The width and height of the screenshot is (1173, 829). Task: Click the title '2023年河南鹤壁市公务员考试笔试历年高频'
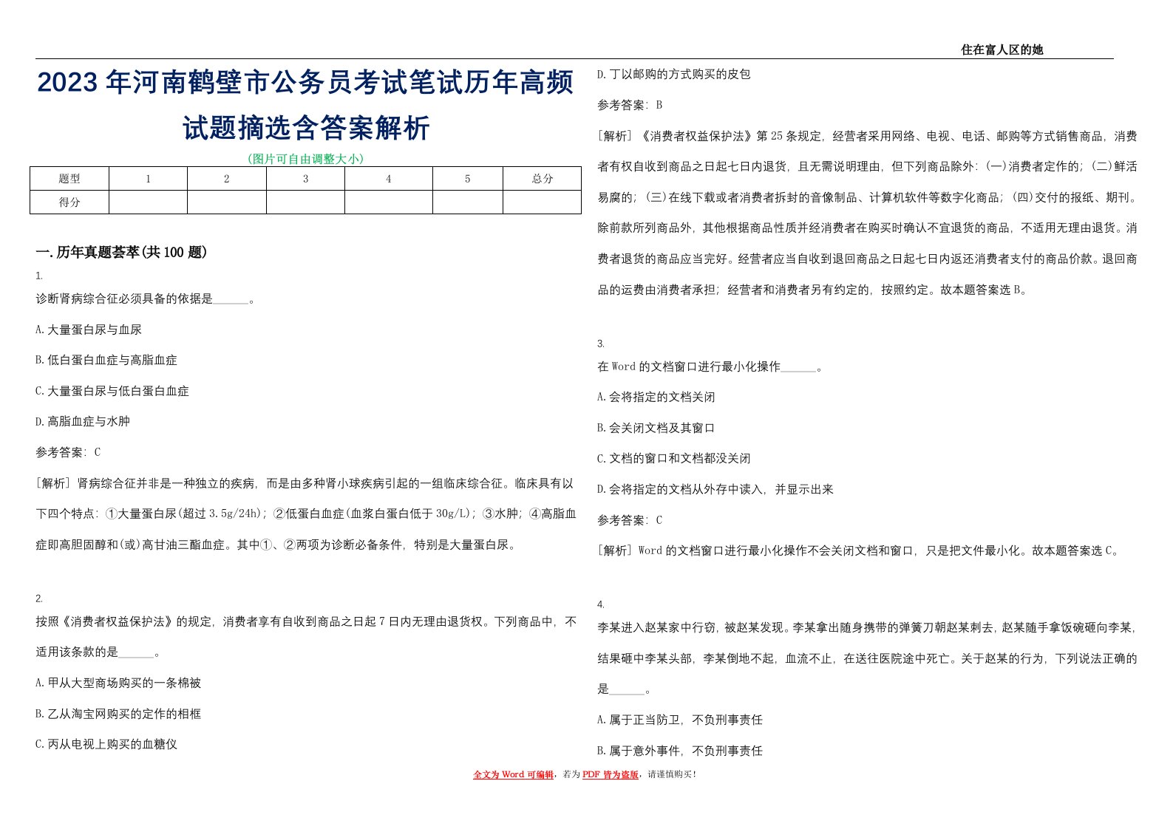(305, 82)
